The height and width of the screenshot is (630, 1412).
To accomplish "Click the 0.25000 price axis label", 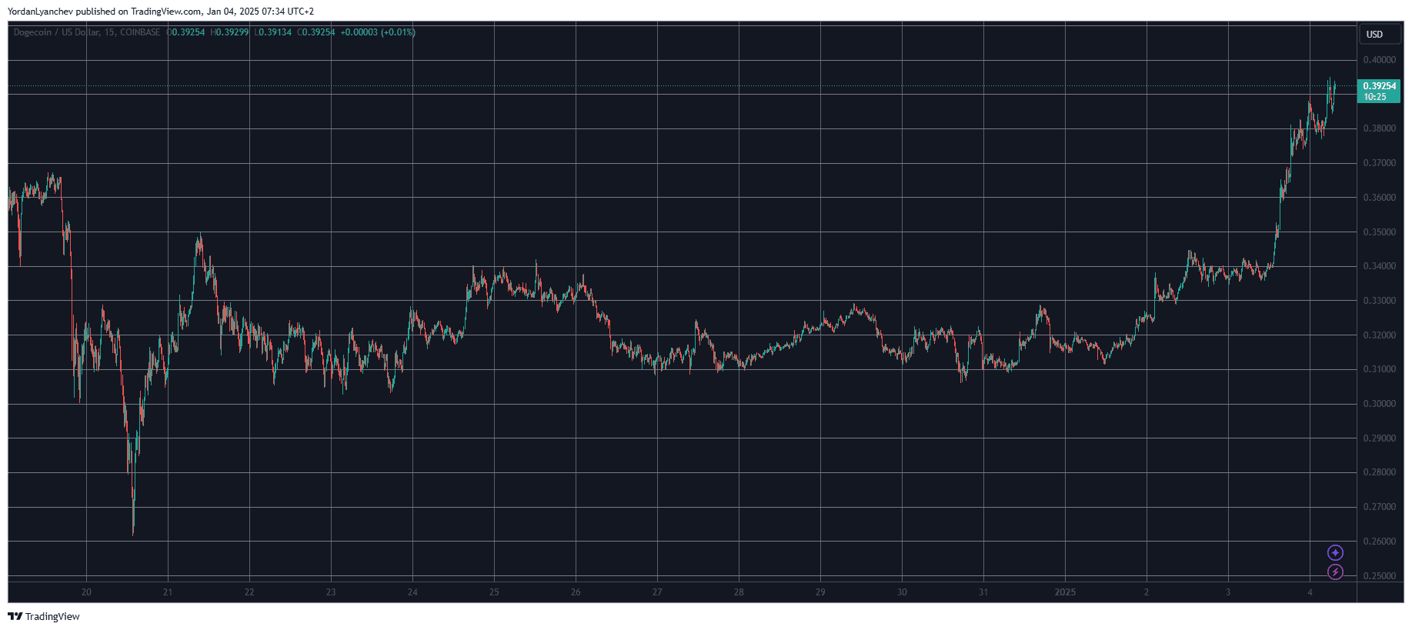I will 1379,576.
